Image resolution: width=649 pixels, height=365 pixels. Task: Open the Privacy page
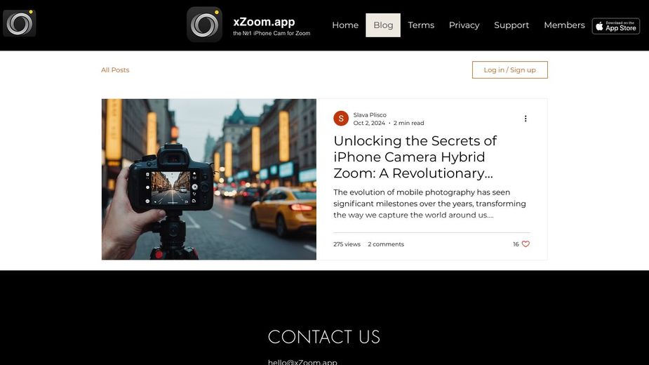pyautogui.click(x=464, y=25)
